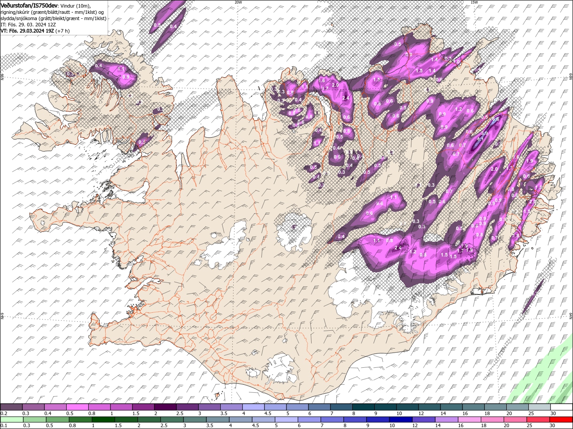The width and height of the screenshot is (573, 429).
Task: Pick the bright pink swatch labeled 0.5
Action: click(x=77, y=407)
